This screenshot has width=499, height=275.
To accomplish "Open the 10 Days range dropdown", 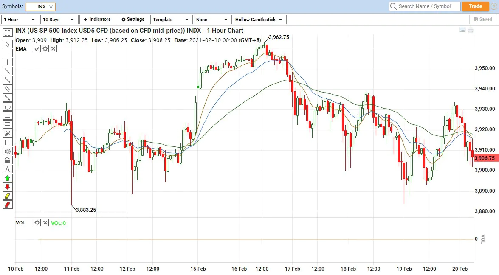I will [59, 20].
